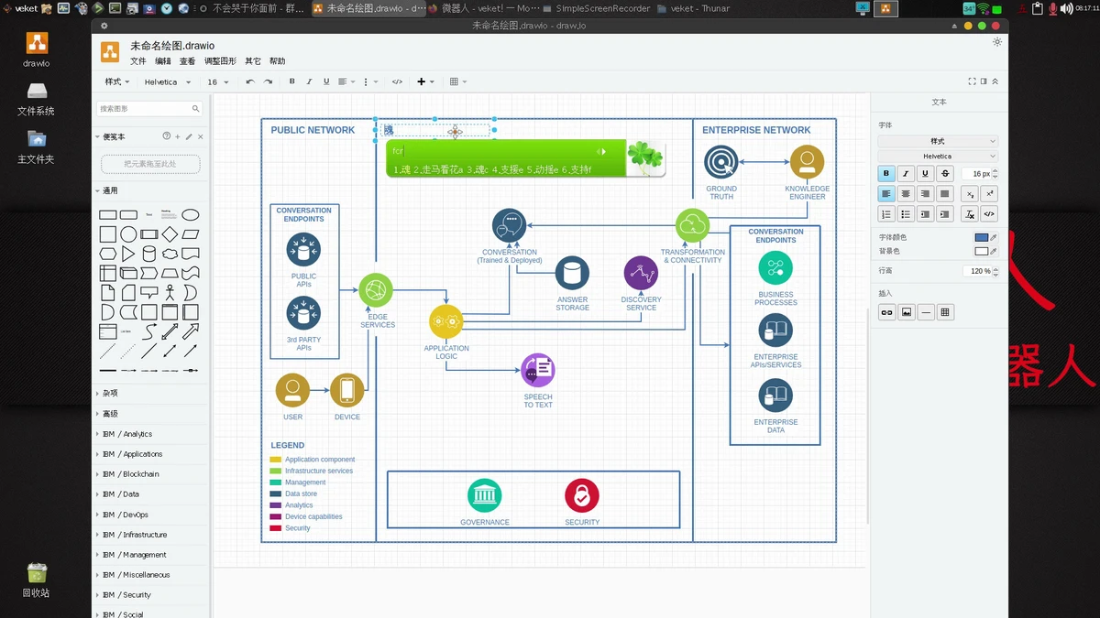Open the 文件 menu

pyautogui.click(x=137, y=61)
